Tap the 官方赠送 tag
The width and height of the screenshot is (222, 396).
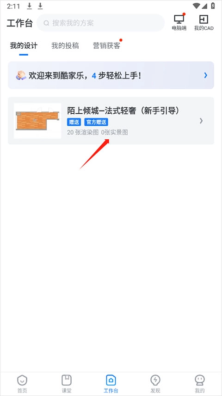pos(96,123)
